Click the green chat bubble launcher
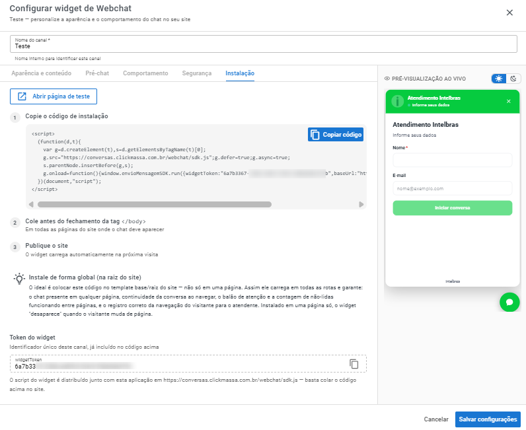Viewport: 526px width, 430px height. tap(509, 303)
